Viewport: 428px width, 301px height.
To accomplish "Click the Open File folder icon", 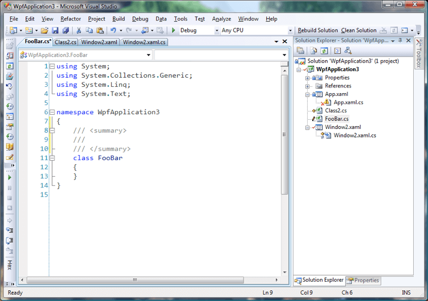I will [x=44, y=31].
